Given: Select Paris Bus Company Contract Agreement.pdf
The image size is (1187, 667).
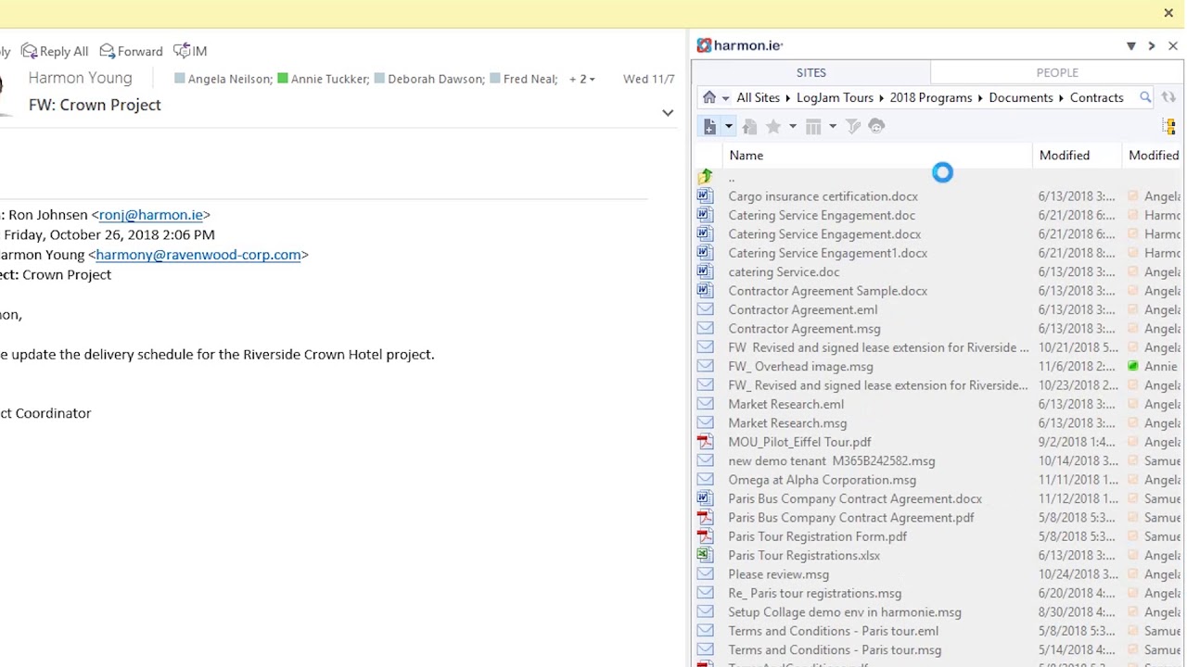Looking at the screenshot, I should click(x=850, y=518).
